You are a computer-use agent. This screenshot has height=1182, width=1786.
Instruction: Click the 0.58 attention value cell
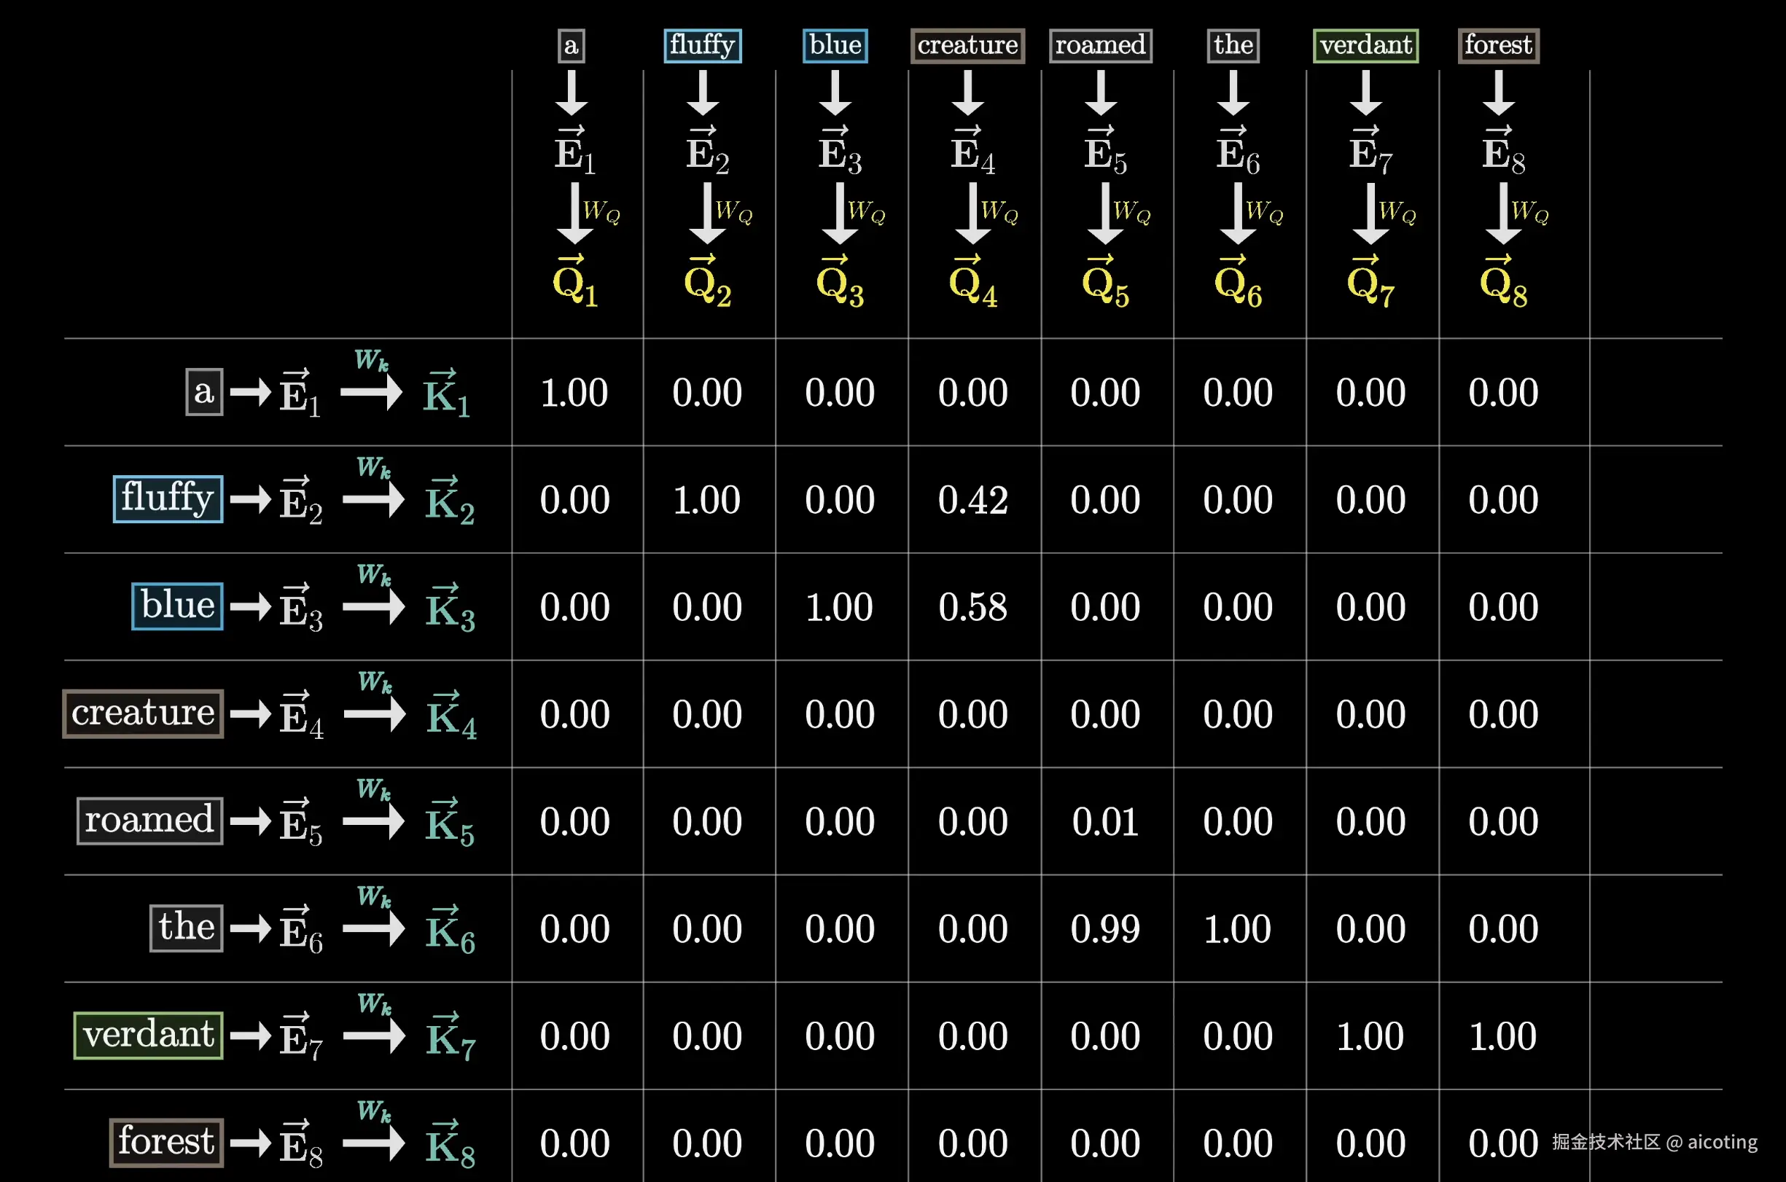click(x=972, y=607)
